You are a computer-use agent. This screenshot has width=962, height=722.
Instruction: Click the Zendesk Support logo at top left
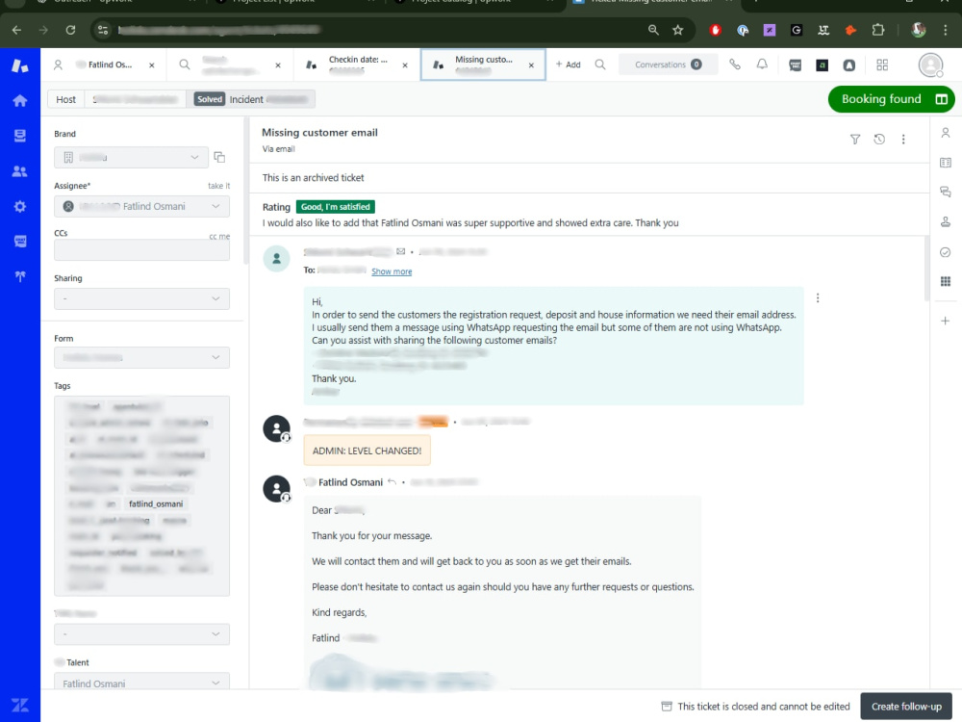pos(19,65)
